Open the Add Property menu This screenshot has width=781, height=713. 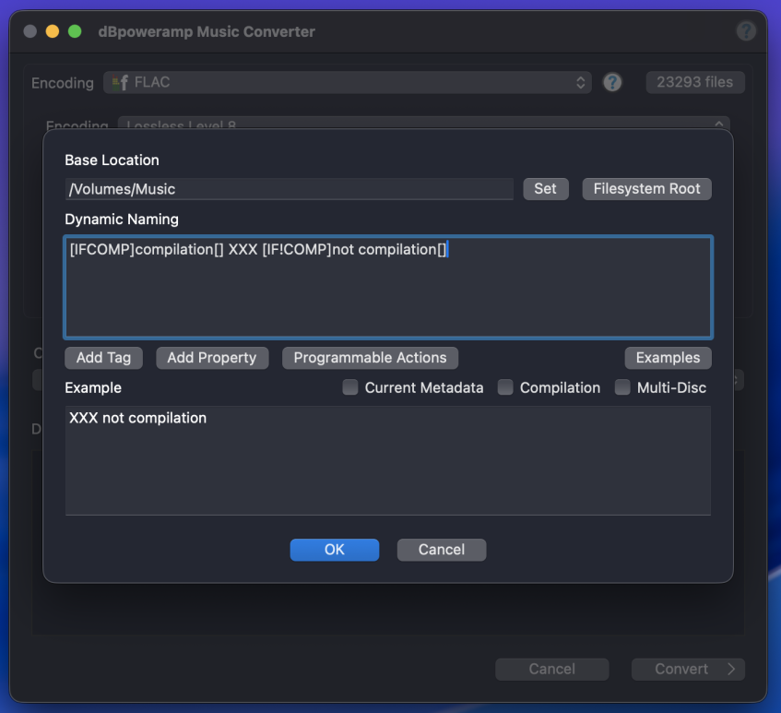[212, 358]
